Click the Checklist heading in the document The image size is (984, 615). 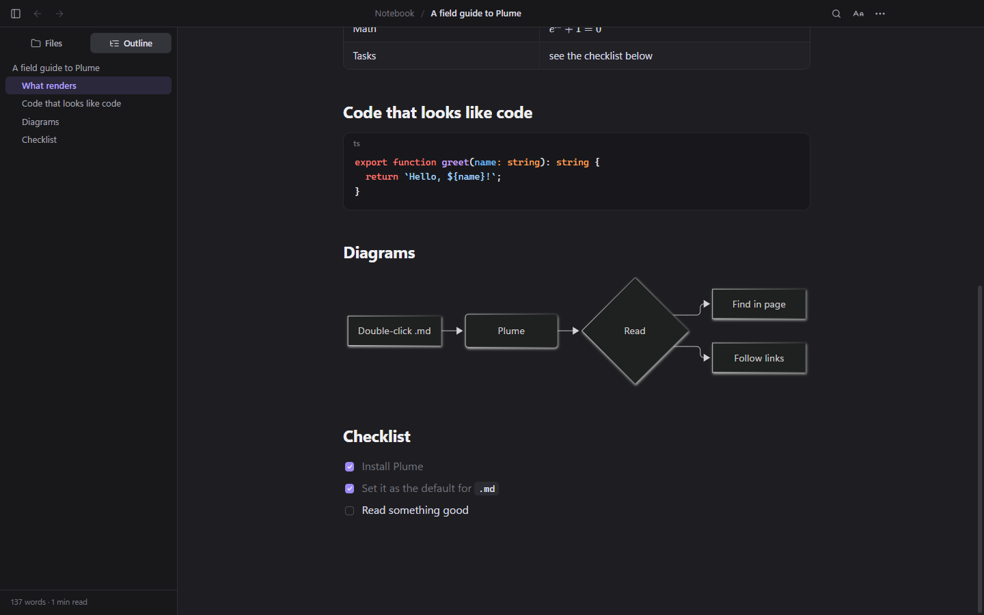click(377, 437)
